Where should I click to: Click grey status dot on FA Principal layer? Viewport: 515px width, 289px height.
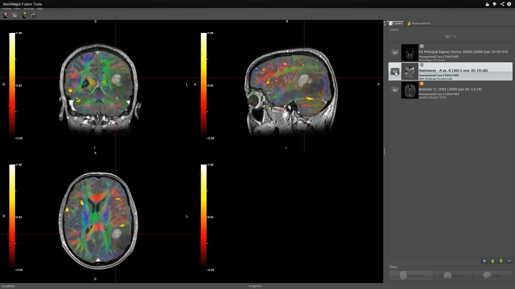click(x=422, y=46)
